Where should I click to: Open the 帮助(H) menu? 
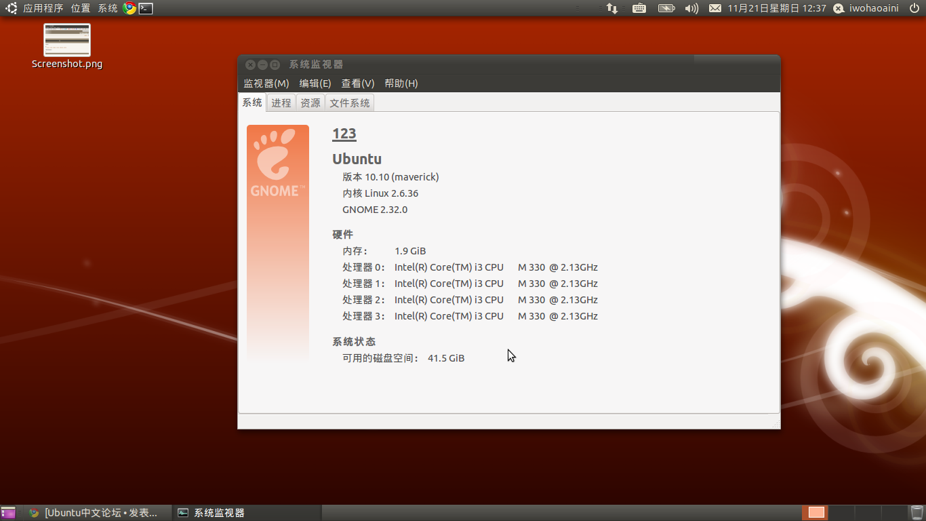[x=401, y=83]
